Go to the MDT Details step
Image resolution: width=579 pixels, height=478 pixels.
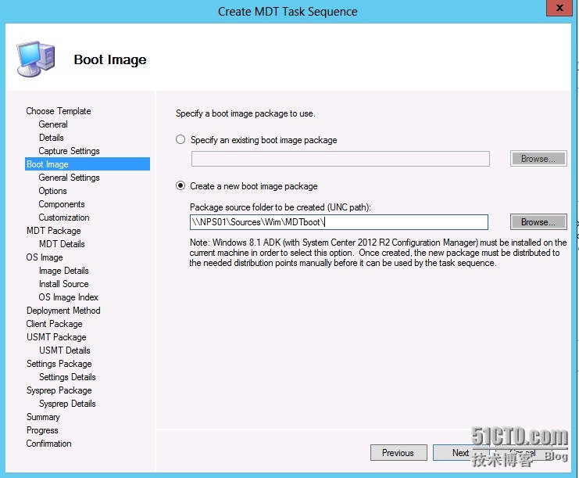[62, 244]
